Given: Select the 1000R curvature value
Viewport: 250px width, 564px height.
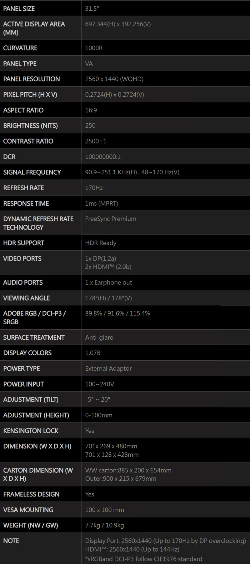Looking at the screenshot, I should tap(94, 48).
